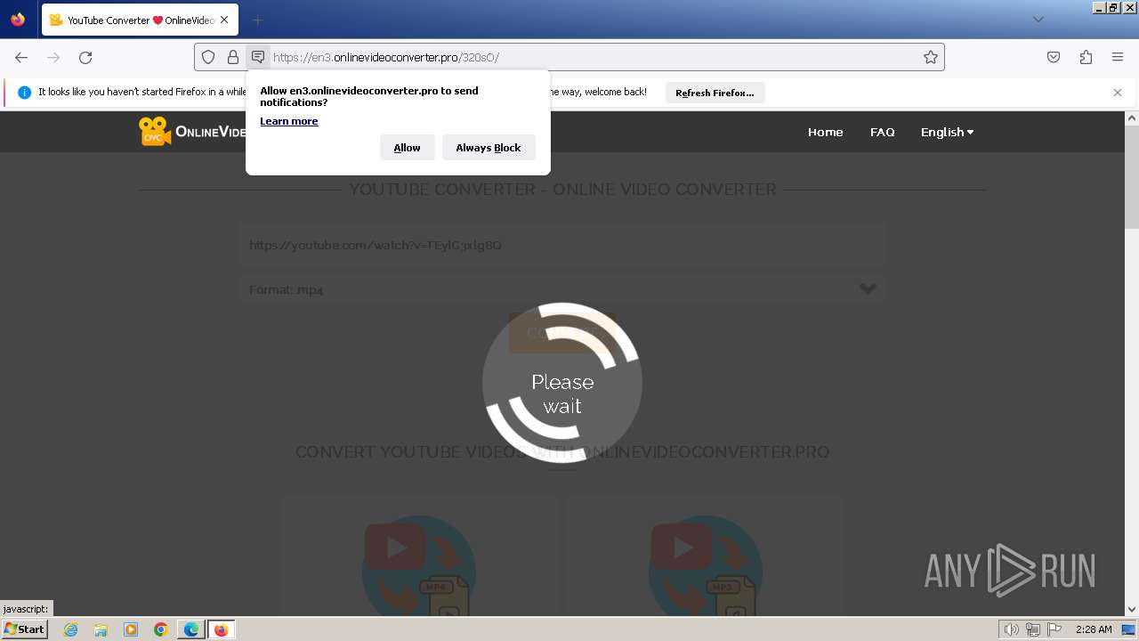
Task: Click the 2:28 AM system clock
Action: pos(1094,629)
